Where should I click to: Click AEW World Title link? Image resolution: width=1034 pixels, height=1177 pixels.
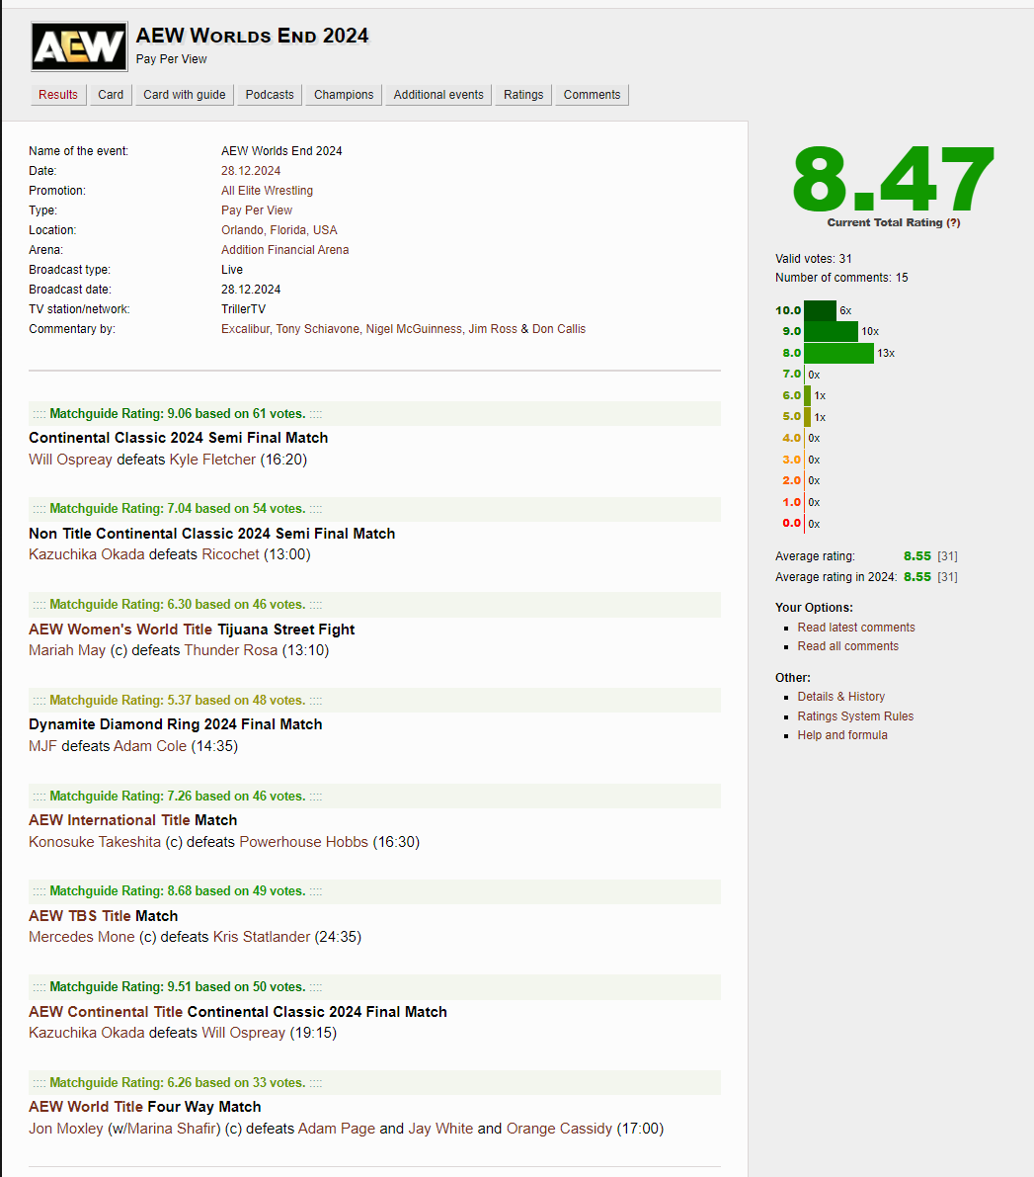86,1107
